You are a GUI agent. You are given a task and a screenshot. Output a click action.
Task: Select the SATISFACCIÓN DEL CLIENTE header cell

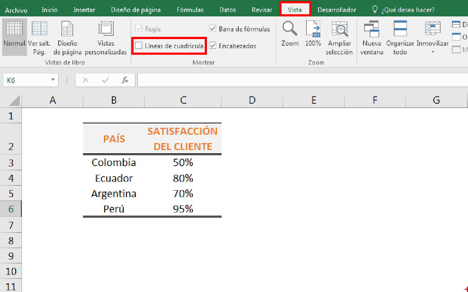(x=183, y=139)
